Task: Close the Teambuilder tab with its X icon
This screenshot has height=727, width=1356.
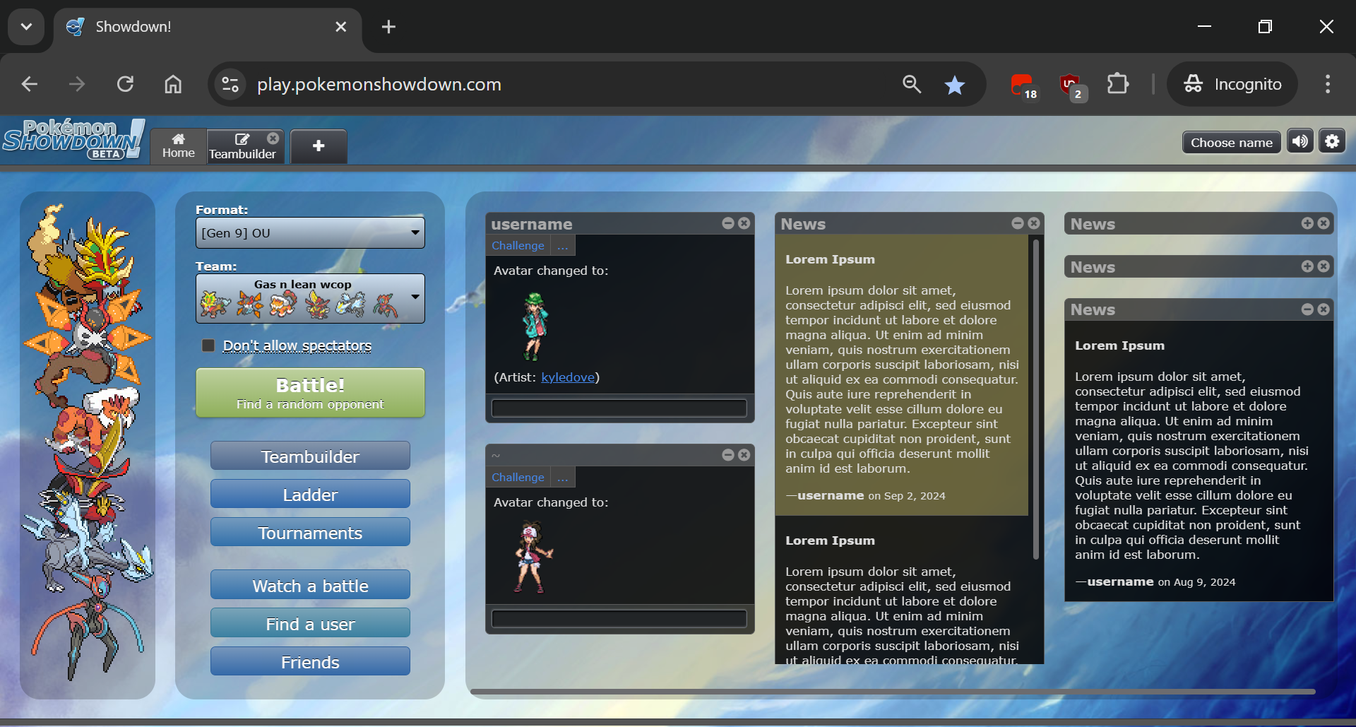Action: (273, 138)
